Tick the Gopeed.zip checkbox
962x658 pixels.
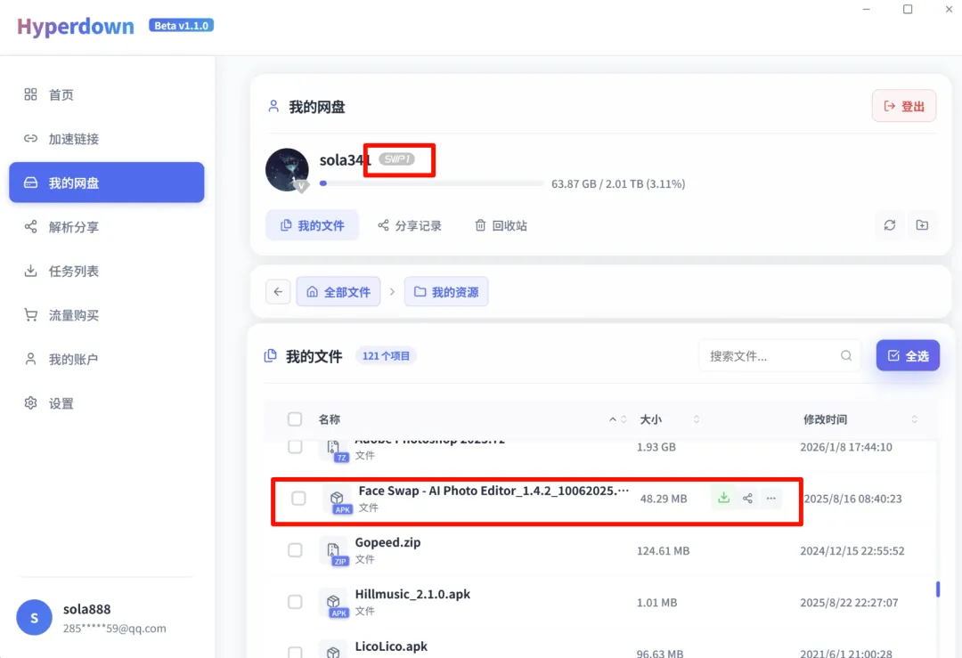click(295, 550)
